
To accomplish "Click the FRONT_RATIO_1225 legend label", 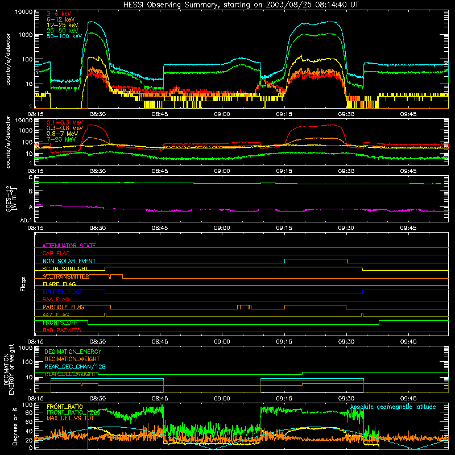I will 73,412.
